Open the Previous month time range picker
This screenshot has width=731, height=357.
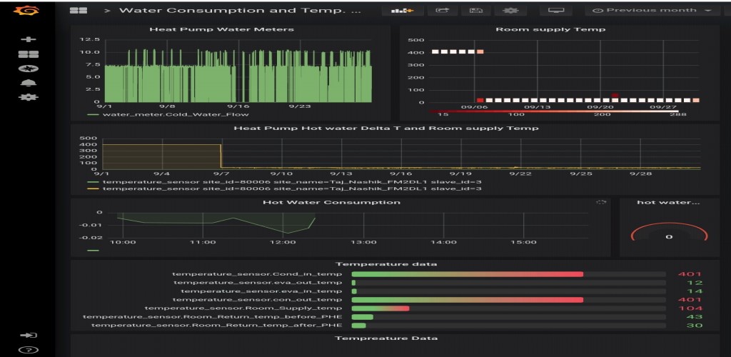[652, 11]
